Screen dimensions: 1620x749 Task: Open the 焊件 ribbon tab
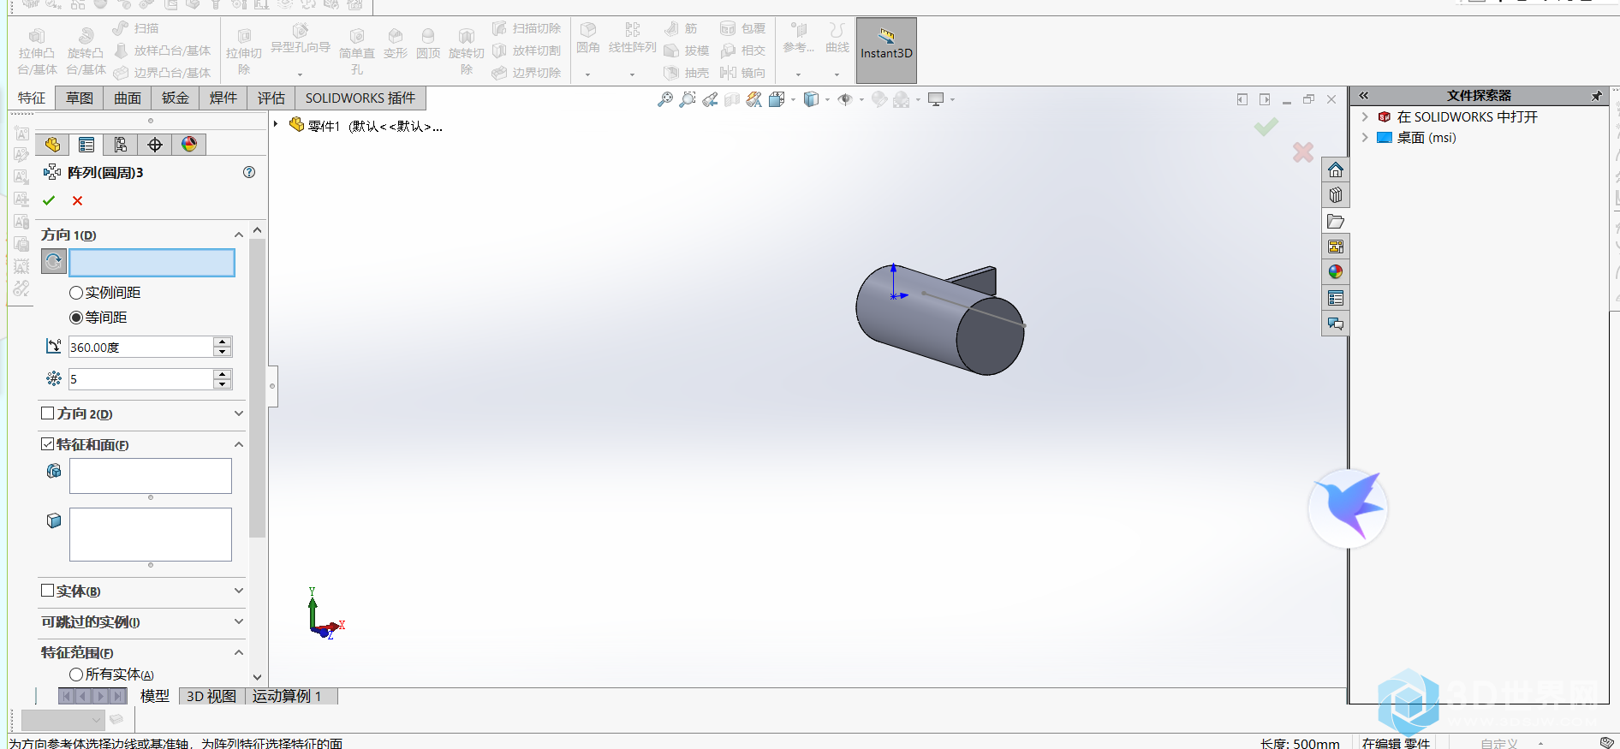click(x=223, y=98)
